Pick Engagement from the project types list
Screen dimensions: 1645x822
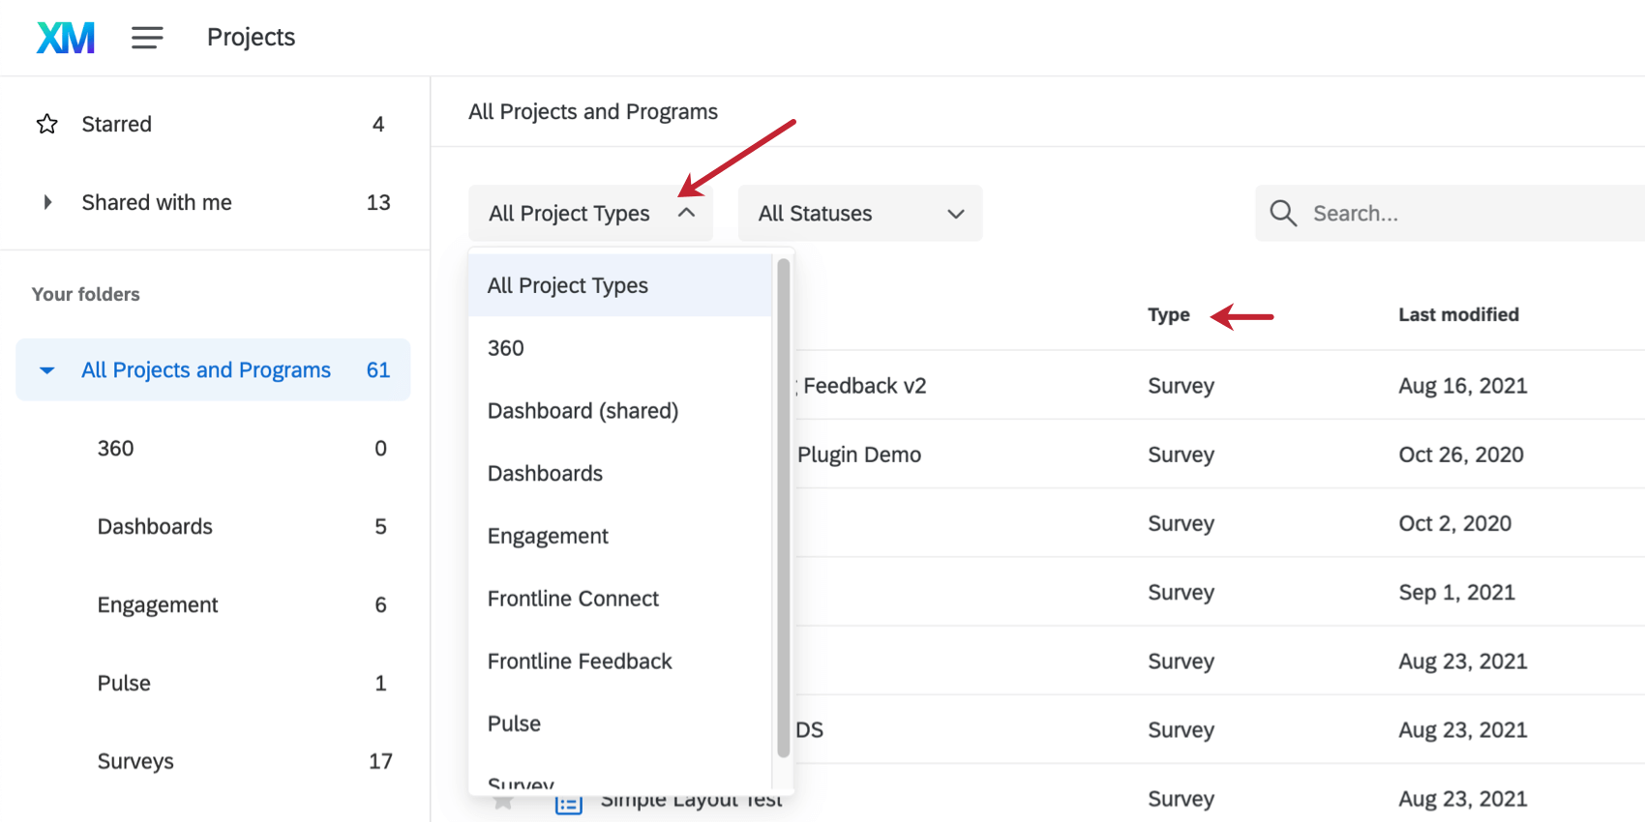[548, 536]
